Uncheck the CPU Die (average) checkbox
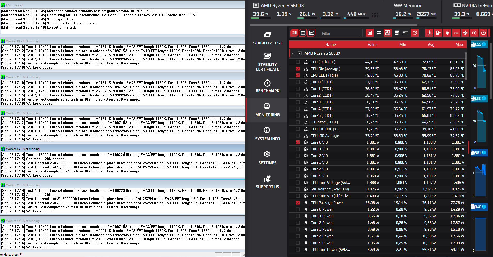 [x=298, y=69]
